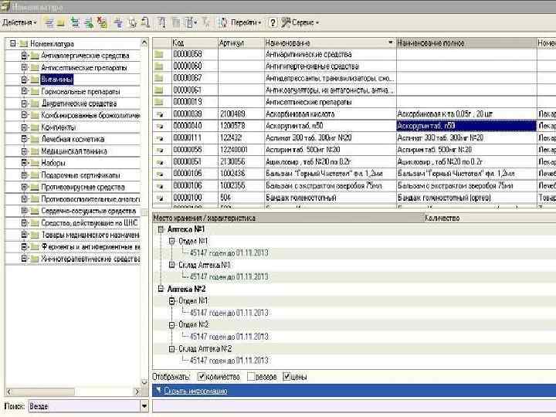Screen dimensions: 556x417
Task: Enable the резерв checkbox
Action: click(x=252, y=377)
